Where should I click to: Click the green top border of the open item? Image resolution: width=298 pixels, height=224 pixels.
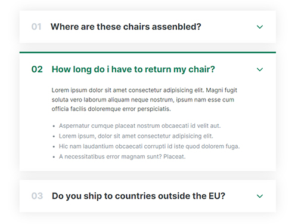[x=148, y=53]
